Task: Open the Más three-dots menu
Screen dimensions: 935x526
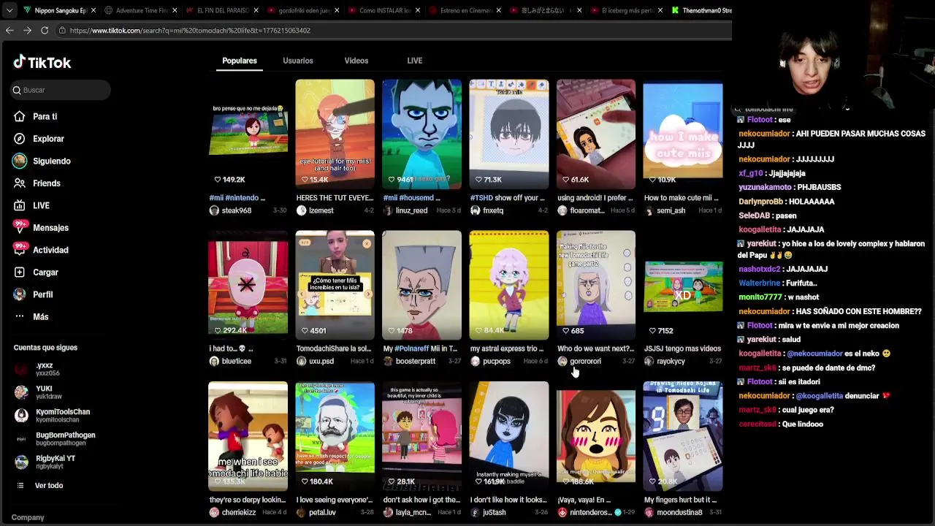Action: [x=31, y=316]
